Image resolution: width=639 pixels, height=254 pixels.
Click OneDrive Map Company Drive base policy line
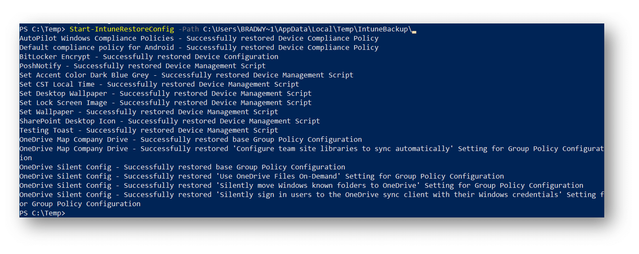pos(190,139)
